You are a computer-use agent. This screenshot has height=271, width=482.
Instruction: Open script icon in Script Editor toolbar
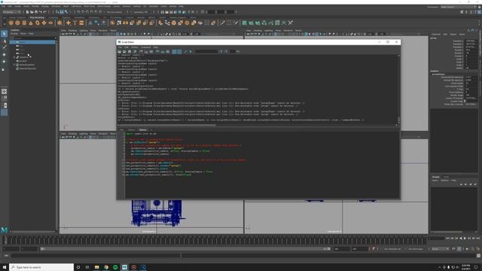(x=119, y=52)
